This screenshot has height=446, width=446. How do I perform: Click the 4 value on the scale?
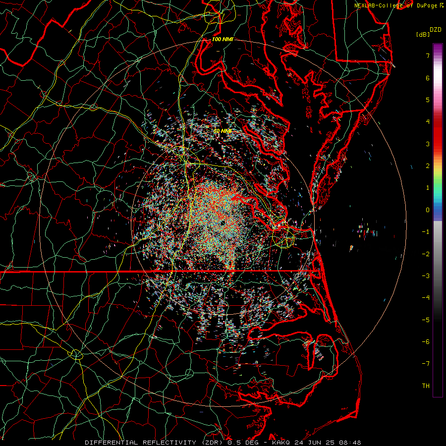(x=428, y=122)
